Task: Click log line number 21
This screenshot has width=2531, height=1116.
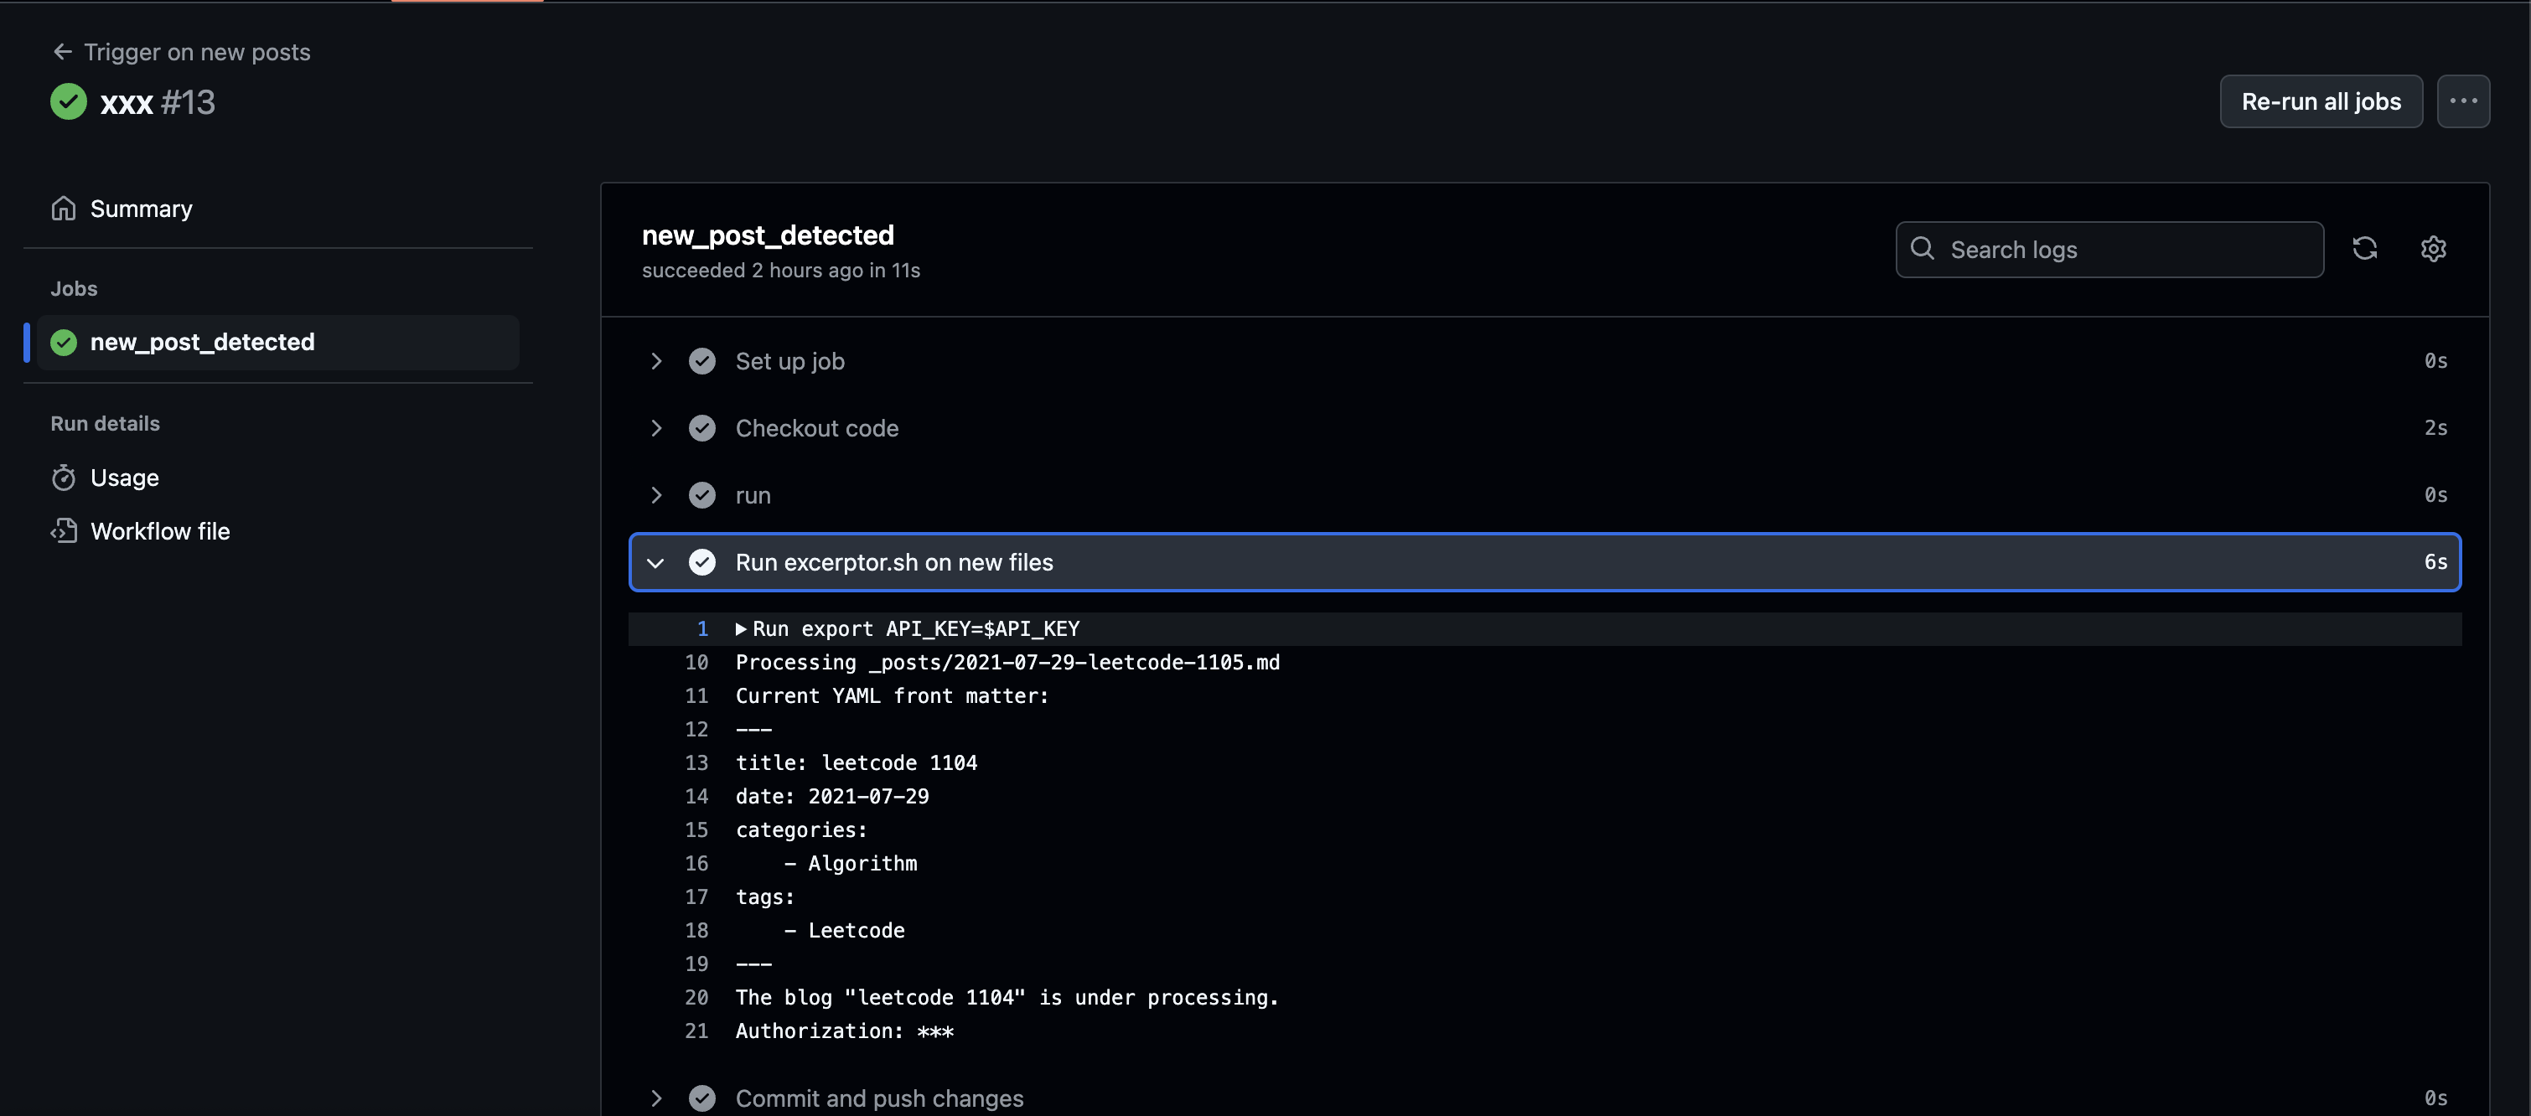Action: coord(696,1031)
